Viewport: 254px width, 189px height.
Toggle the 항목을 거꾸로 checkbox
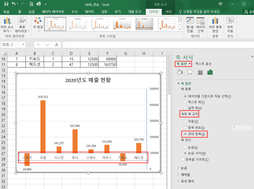coord(182,159)
